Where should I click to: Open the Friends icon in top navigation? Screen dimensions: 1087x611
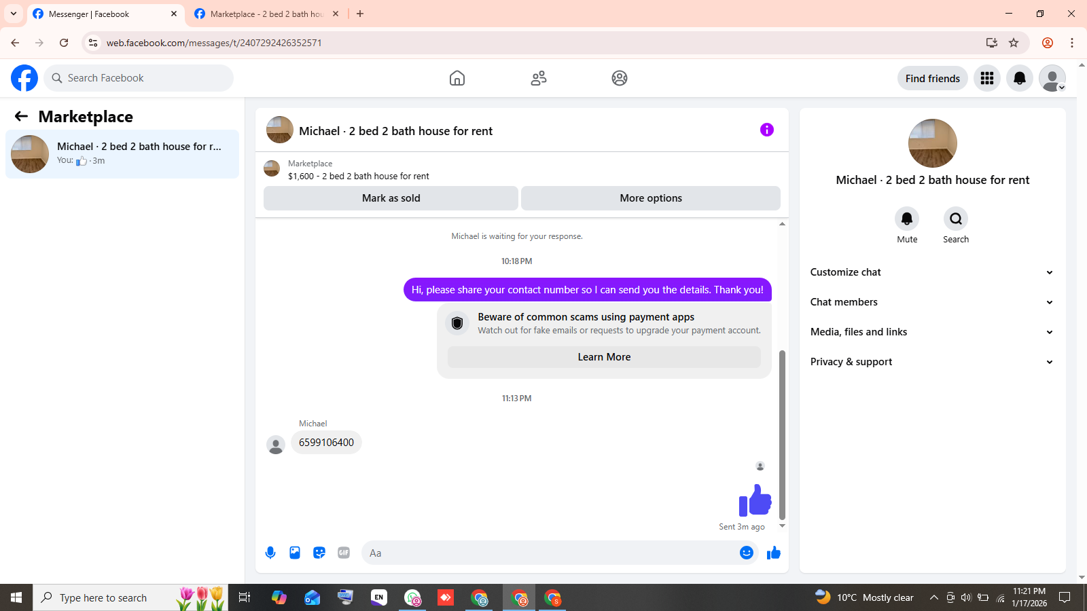(539, 78)
